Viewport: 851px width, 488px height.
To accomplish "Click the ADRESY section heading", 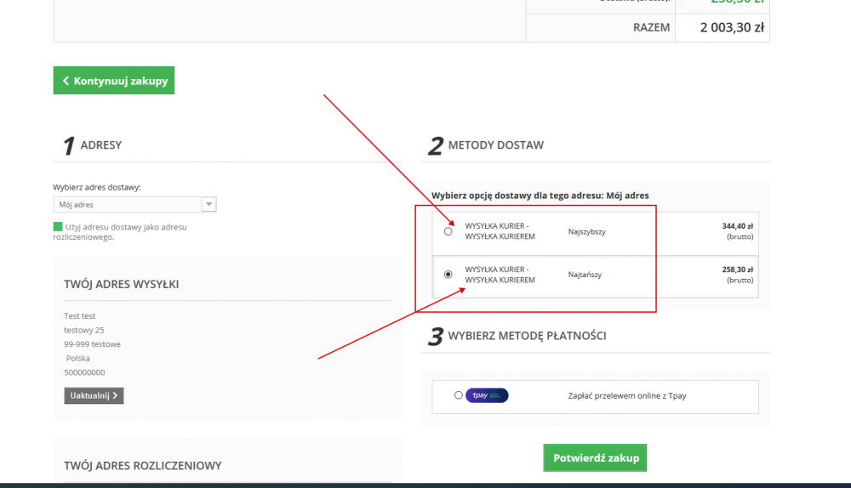I will coord(101,145).
